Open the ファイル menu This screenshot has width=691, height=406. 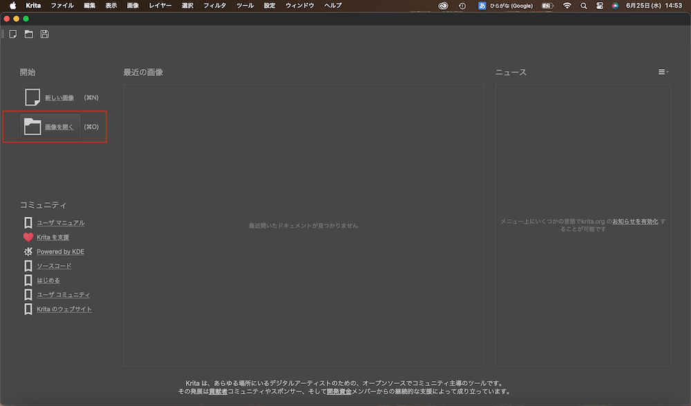62,6
